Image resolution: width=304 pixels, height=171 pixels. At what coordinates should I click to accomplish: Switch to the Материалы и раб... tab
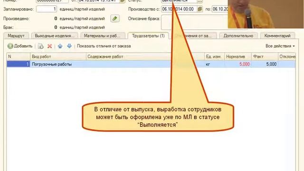click(x=102, y=36)
